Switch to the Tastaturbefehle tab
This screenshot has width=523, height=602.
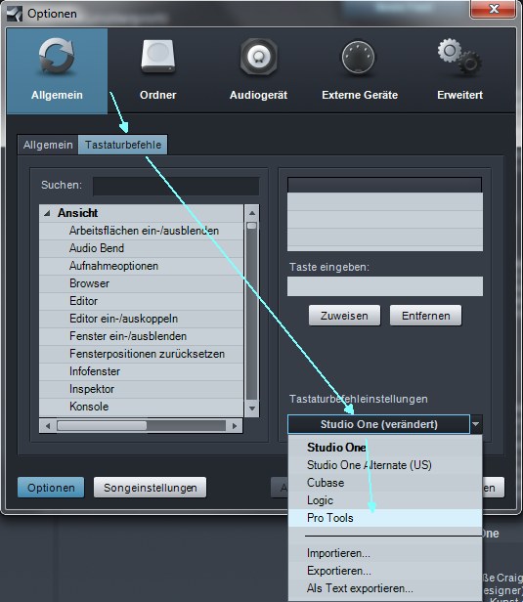(123, 145)
